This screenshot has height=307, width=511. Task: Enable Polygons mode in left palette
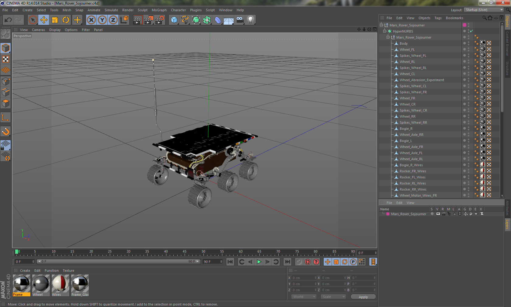(5, 103)
